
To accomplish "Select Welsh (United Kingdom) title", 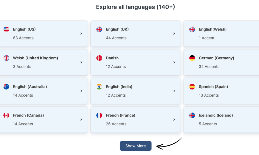I will 35,58.
